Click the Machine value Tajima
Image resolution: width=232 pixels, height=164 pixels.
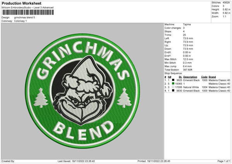tap(187, 24)
